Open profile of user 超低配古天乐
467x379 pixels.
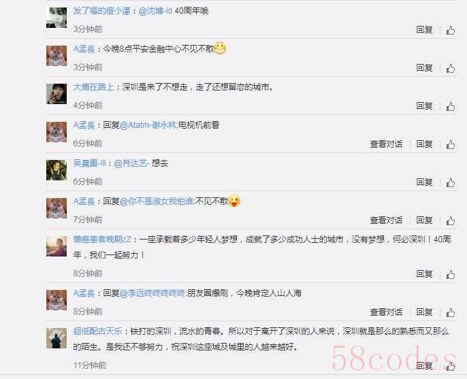coord(98,331)
